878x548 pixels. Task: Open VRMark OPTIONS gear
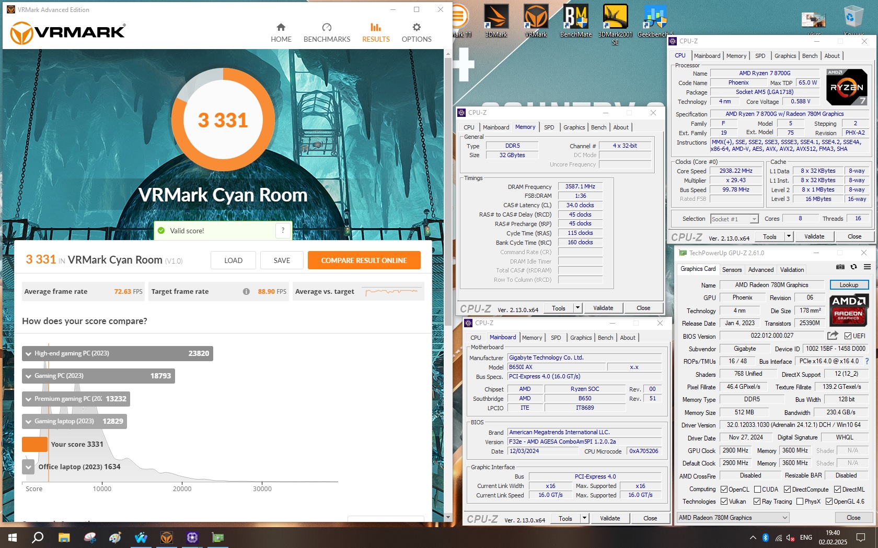coord(416,27)
